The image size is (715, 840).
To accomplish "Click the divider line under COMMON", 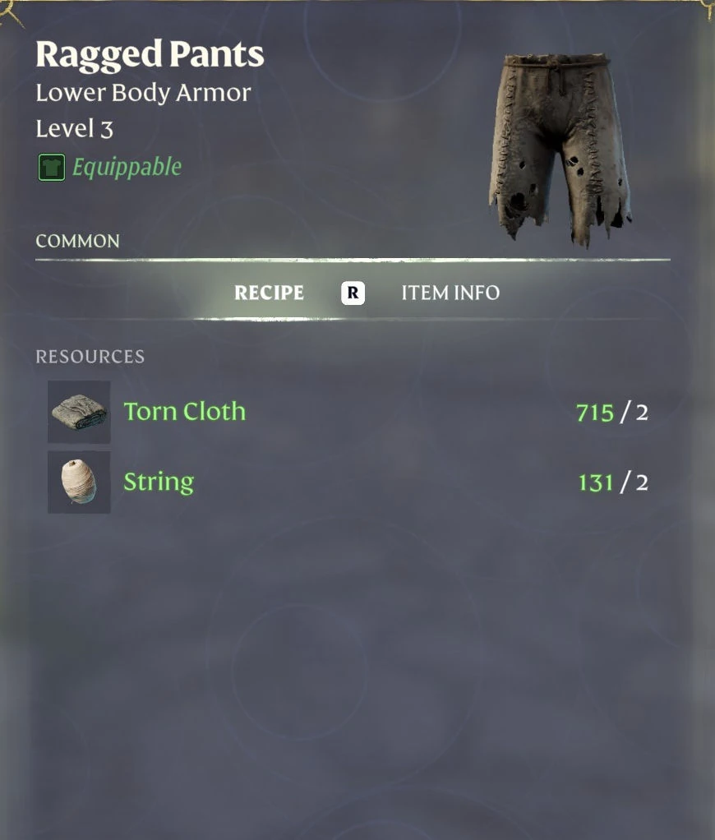I will tap(353, 261).
